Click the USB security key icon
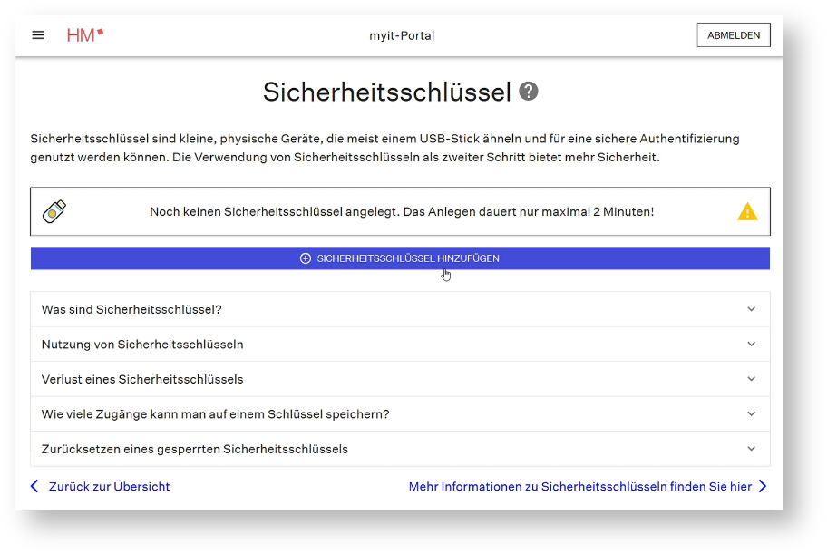Screen dimensions: 827x554 click(x=54, y=211)
